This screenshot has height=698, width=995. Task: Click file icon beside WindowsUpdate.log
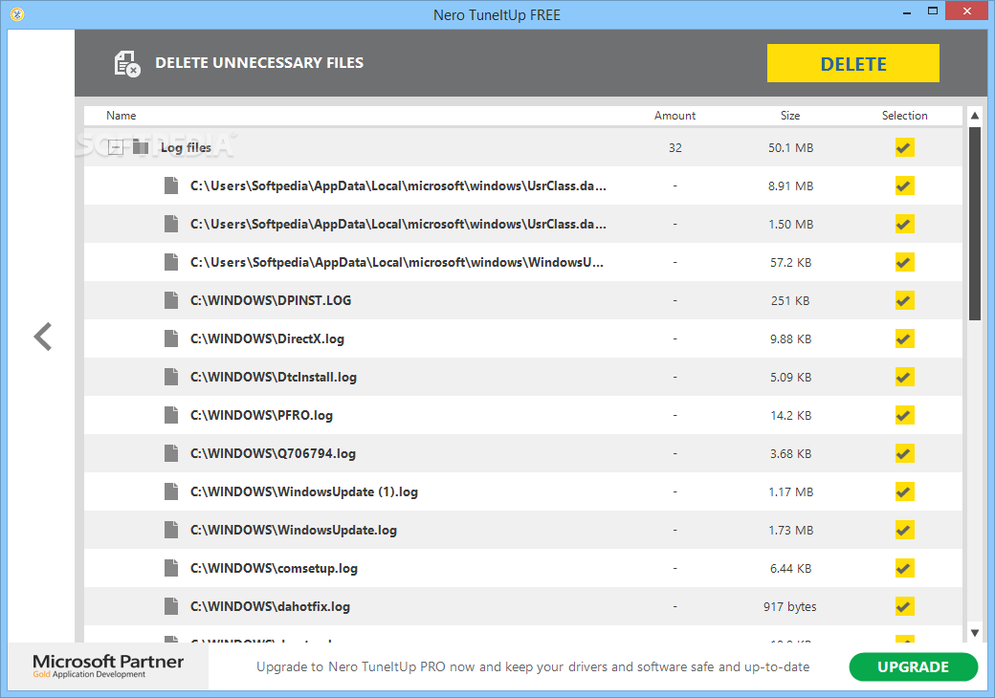pos(170,530)
